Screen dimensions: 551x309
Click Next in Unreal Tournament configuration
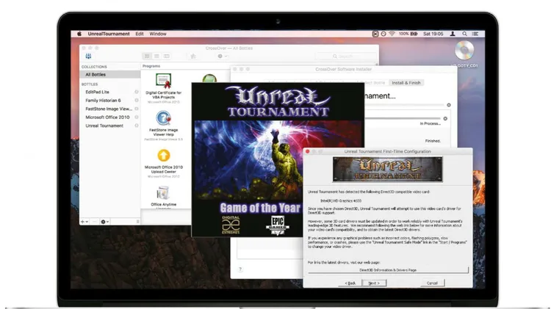374,283
